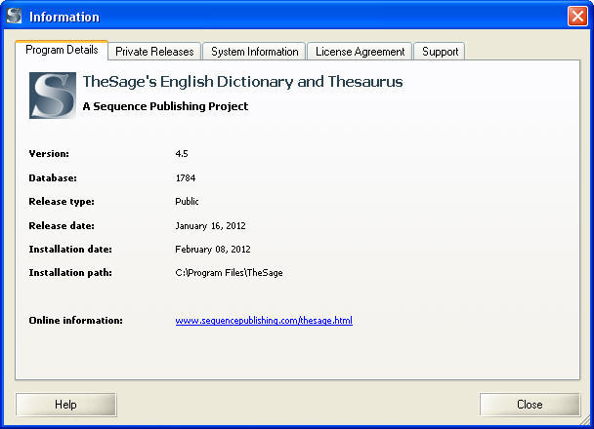This screenshot has height=429, width=594.
Task: Click the Close button at bottom right
Action: 530,405
